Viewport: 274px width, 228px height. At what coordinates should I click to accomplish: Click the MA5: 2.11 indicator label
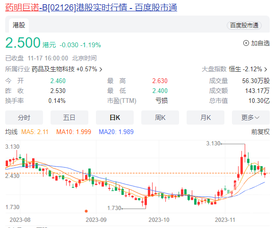(x=35, y=132)
